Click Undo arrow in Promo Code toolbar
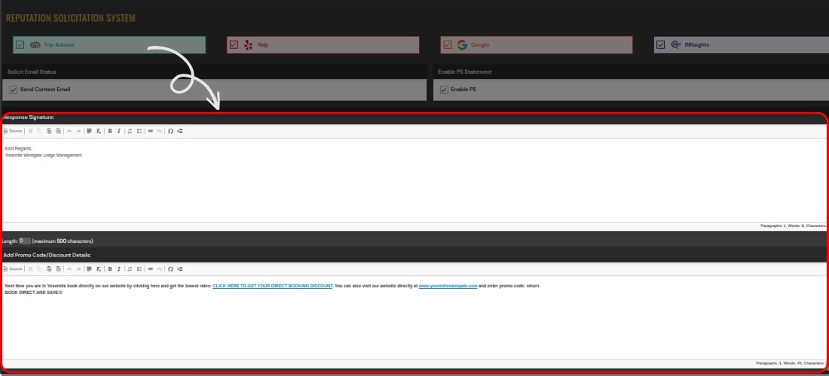The image size is (829, 376). point(69,269)
